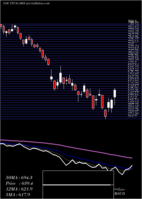142x199 pixels.
Task: Click the 5MA : 617.9 value
Action: tap(18, 194)
